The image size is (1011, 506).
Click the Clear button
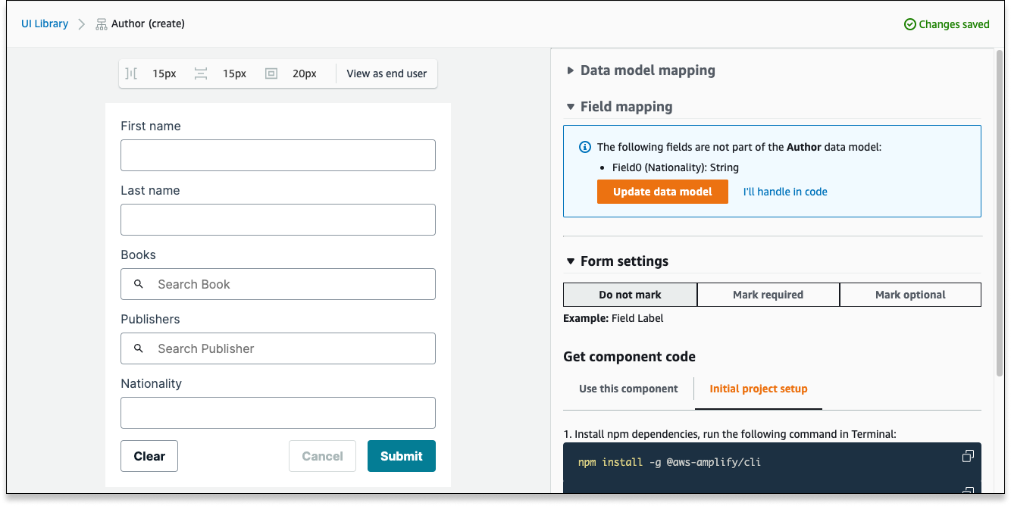pos(149,456)
